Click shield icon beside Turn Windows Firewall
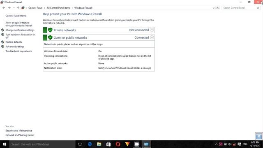This screenshot has height=148, width=263. [3, 35]
